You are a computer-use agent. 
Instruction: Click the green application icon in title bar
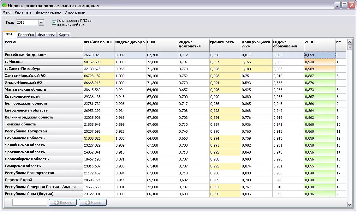(x=4, y=5)
